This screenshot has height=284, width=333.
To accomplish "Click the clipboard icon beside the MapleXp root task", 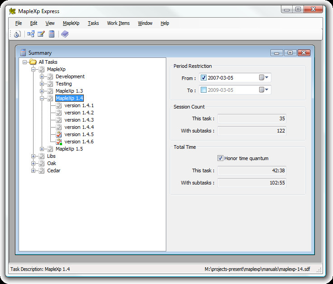I will (42, 69).
